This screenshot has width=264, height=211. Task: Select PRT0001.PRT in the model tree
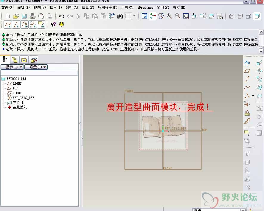click(14, 79)
